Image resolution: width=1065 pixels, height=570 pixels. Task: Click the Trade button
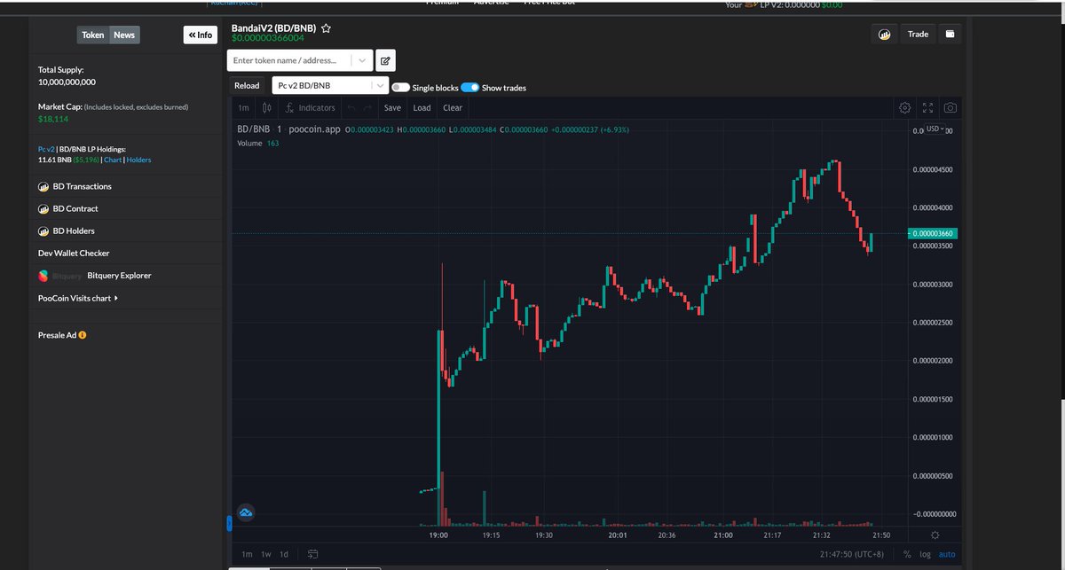pyautogui.click(x=918, y=34)
